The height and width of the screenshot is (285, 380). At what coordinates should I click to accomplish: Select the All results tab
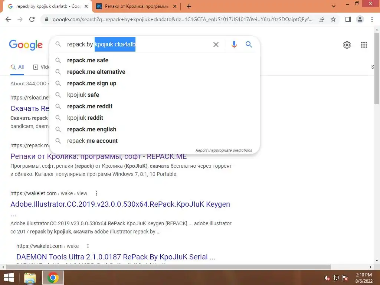pos(17,67)
